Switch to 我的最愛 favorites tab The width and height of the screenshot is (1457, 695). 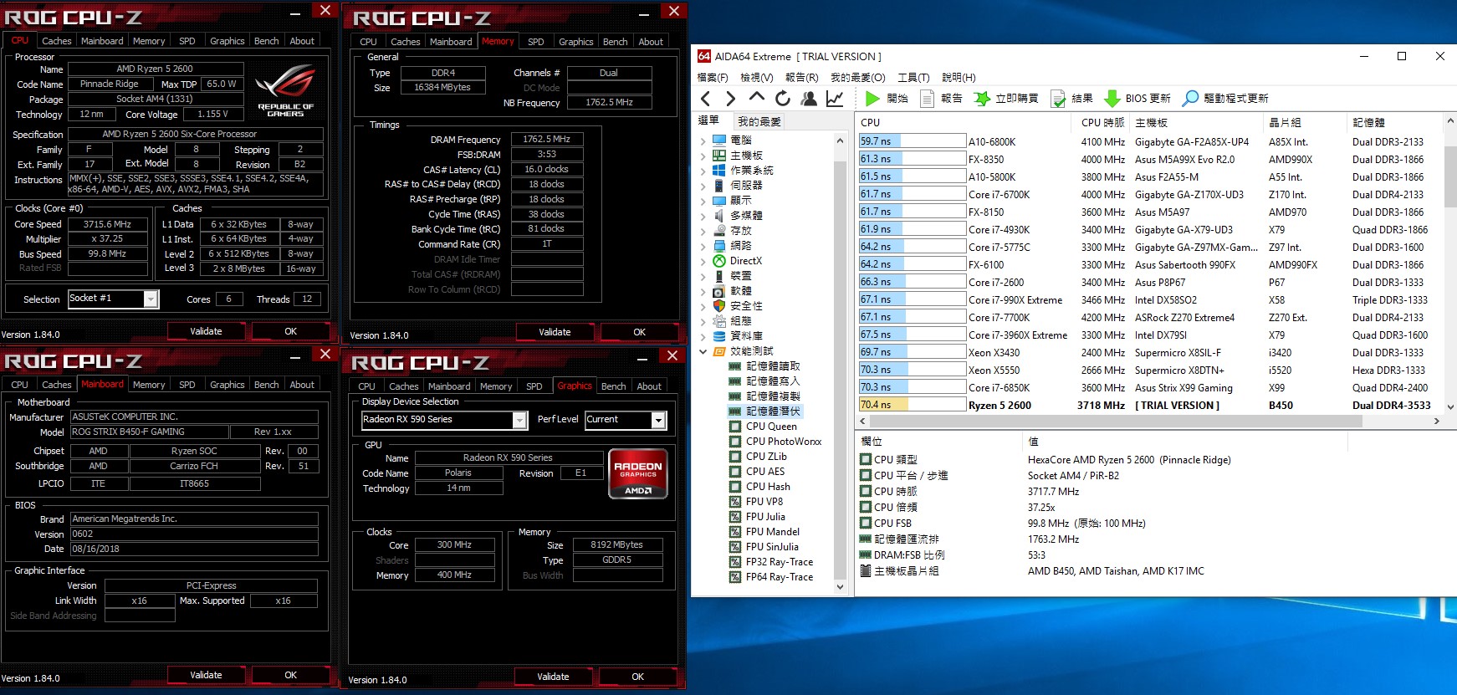759,121
